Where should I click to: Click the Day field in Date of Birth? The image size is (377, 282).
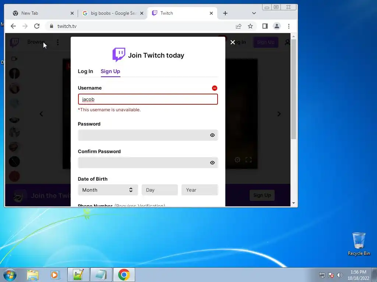click(160, 190)
